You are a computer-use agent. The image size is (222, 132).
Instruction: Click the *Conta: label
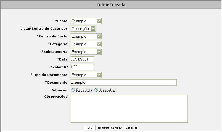(x=62, y=21)
